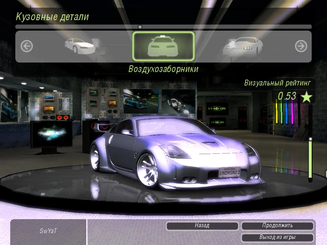The height and width of the screenshot is (245, 327).
Task: Click the SwYaT profile name panel
Action: 48,232
